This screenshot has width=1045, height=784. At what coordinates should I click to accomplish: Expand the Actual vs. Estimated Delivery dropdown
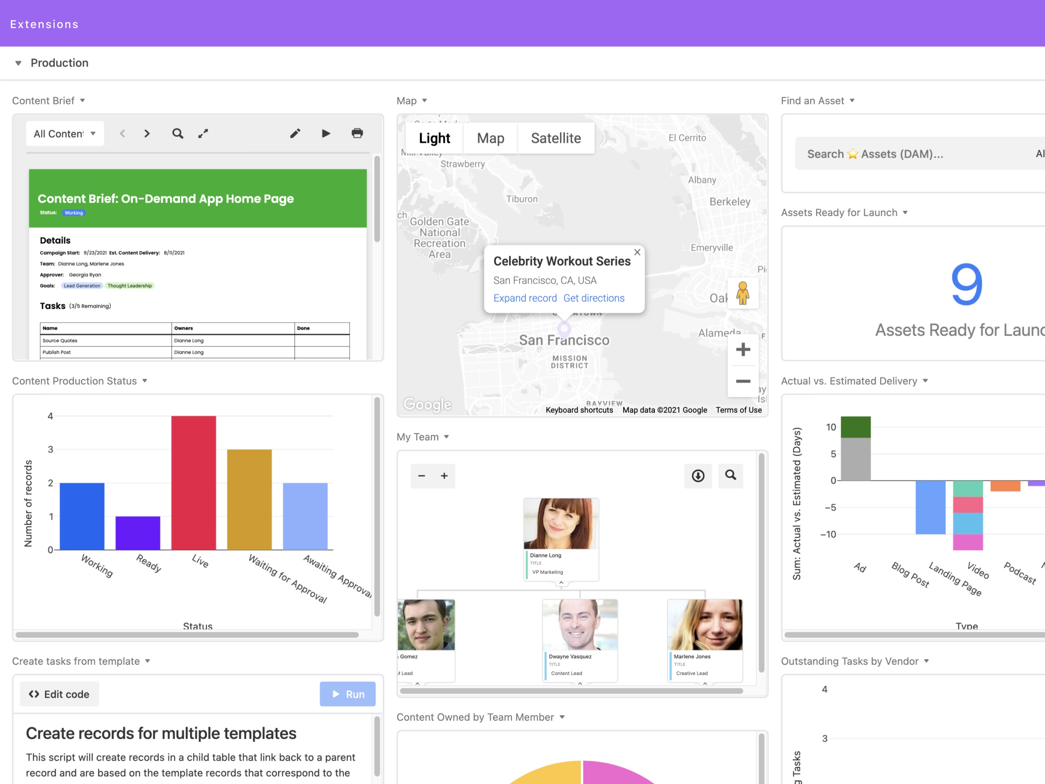point(923,381)
